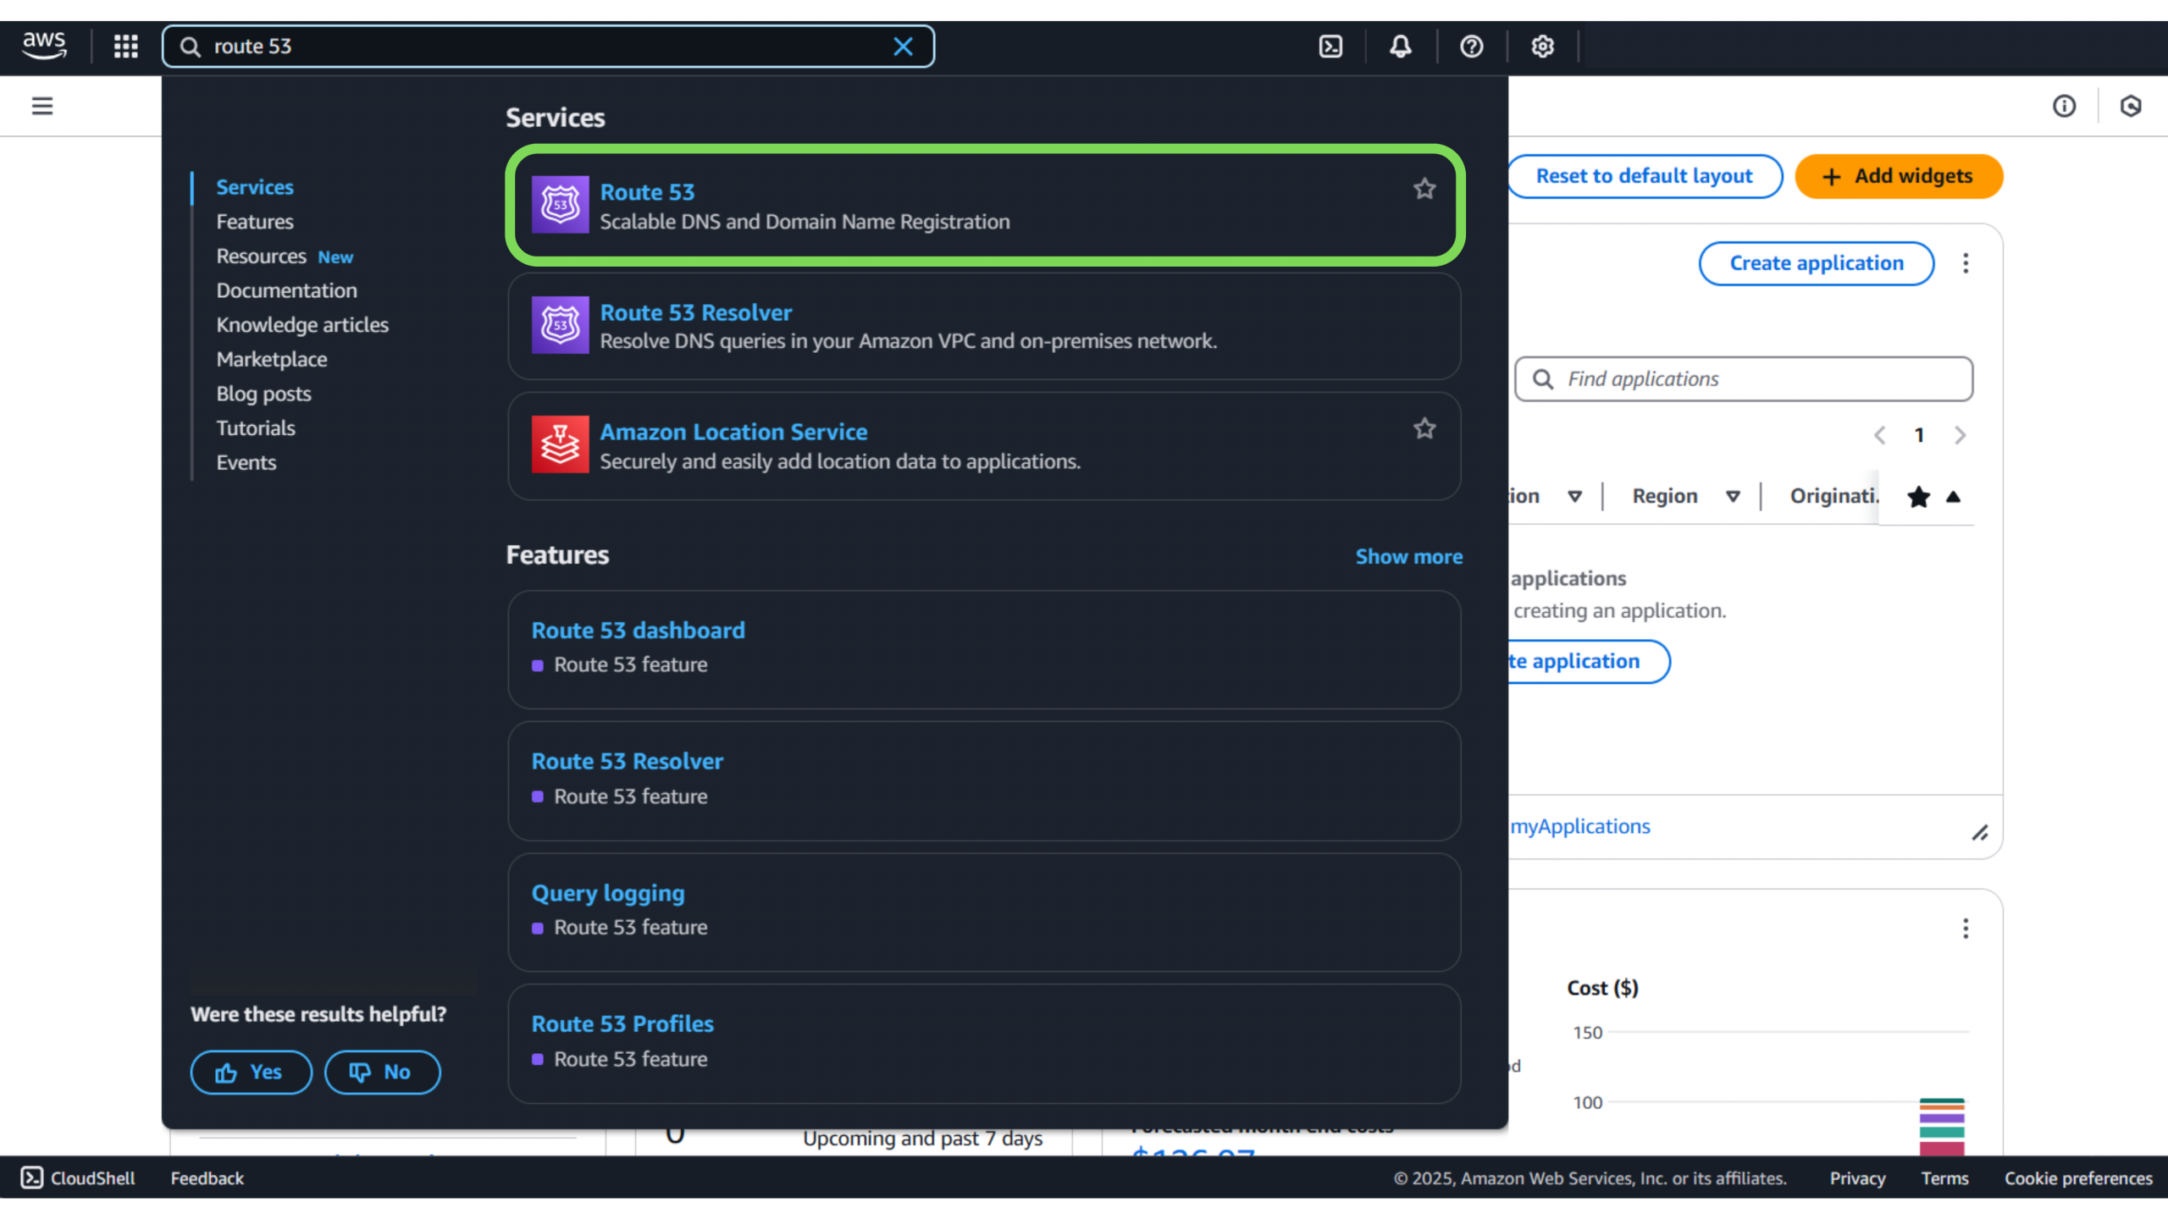The height and width of the screenshot is (1219, 2168).
Task: Open the settings gear icon
Action: [1542, 47]
